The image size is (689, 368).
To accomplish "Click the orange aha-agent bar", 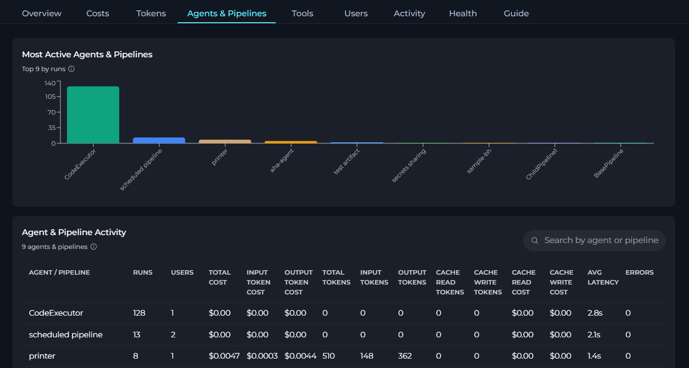I will click(x=291, y=142).
